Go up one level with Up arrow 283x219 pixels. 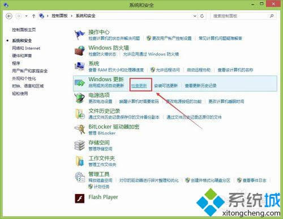[x=33, y=16]
